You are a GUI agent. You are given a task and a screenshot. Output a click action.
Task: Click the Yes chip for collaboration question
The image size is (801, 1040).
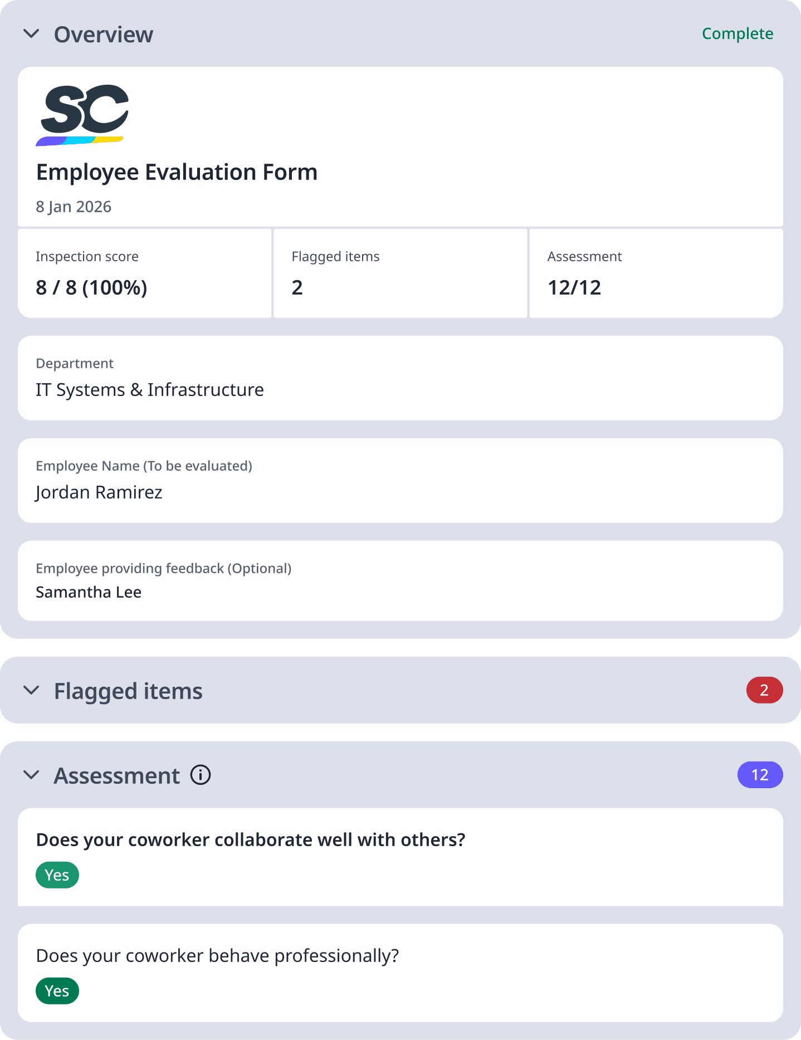(57, 875)
